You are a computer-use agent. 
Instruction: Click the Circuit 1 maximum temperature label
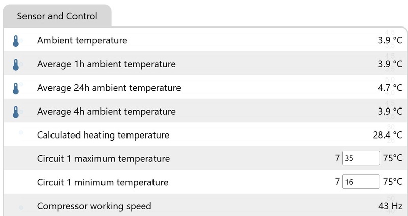pyautogui.click(x=104, y=158)
